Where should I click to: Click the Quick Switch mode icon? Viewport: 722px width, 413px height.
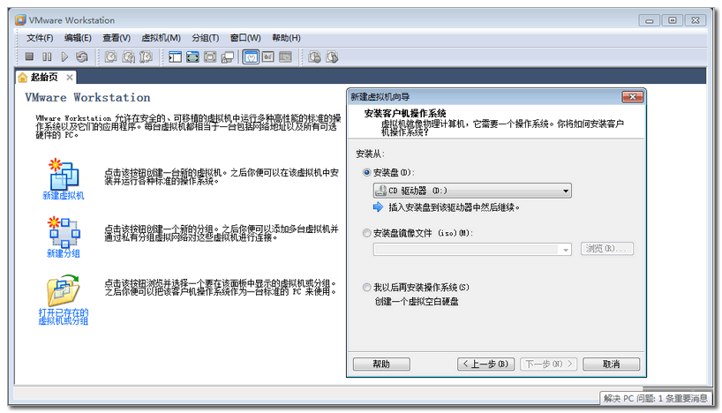click(192, 57)
